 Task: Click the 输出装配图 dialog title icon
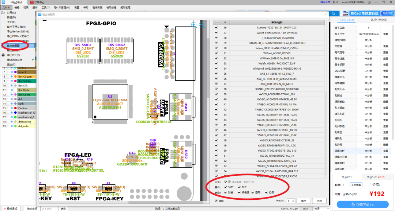pyautogui.click(x=39, y=14)
